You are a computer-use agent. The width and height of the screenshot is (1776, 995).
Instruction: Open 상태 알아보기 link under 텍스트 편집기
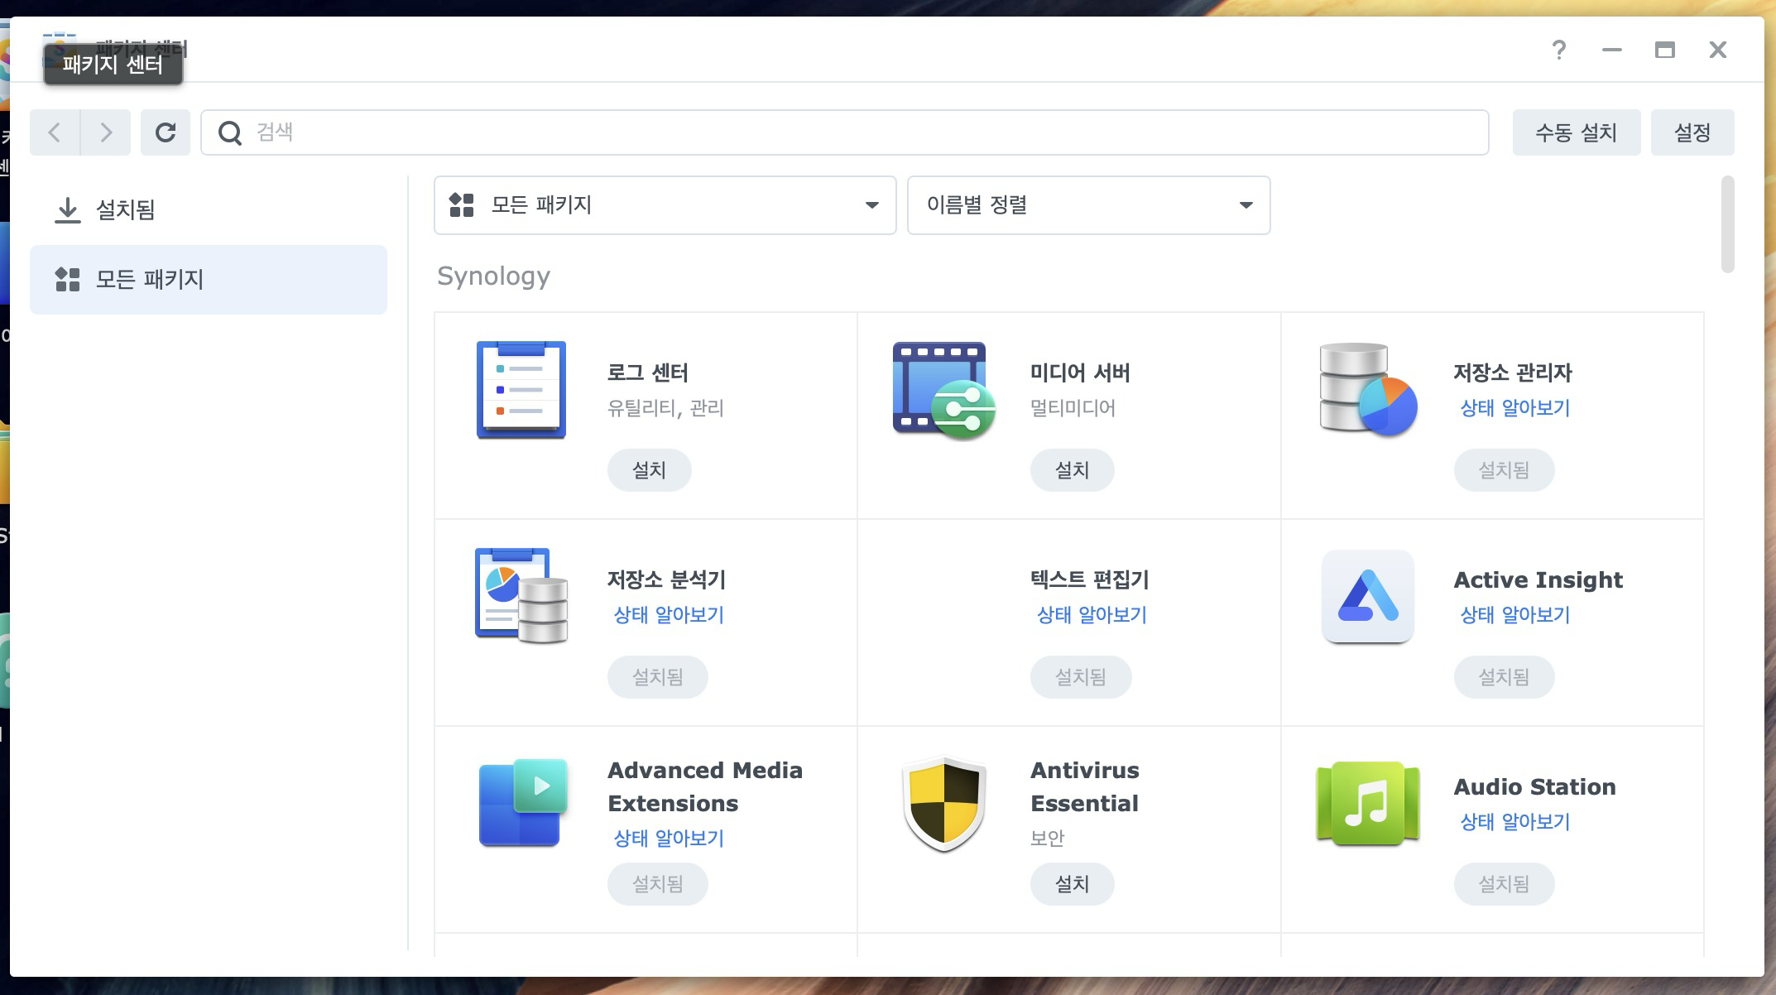(1091, 615)
